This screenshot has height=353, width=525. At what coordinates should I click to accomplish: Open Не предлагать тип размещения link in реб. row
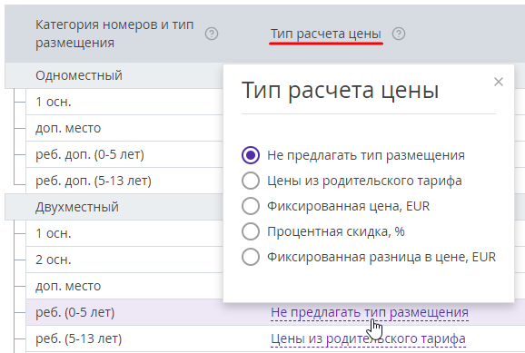[370, 312]
